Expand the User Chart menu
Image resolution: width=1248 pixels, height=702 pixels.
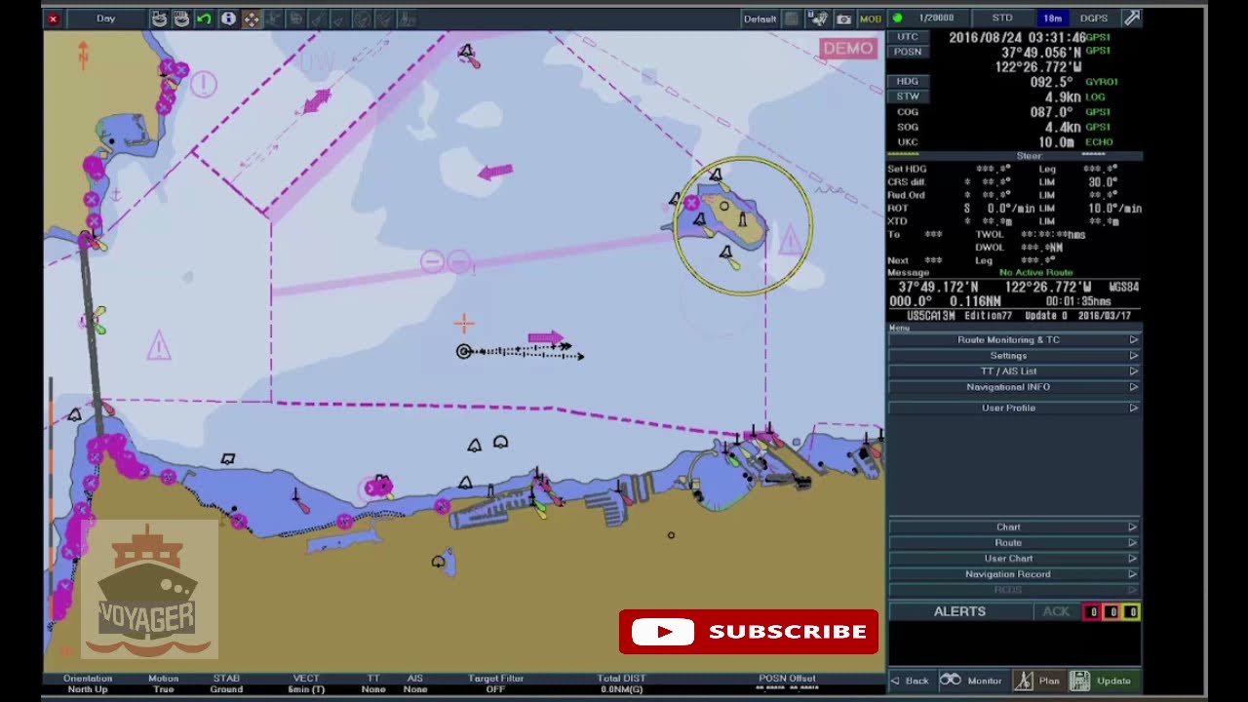tap(1014, 558)
